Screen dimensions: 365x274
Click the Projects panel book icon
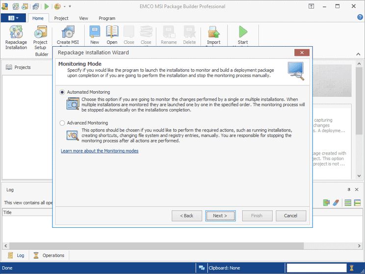click(9, 67)
